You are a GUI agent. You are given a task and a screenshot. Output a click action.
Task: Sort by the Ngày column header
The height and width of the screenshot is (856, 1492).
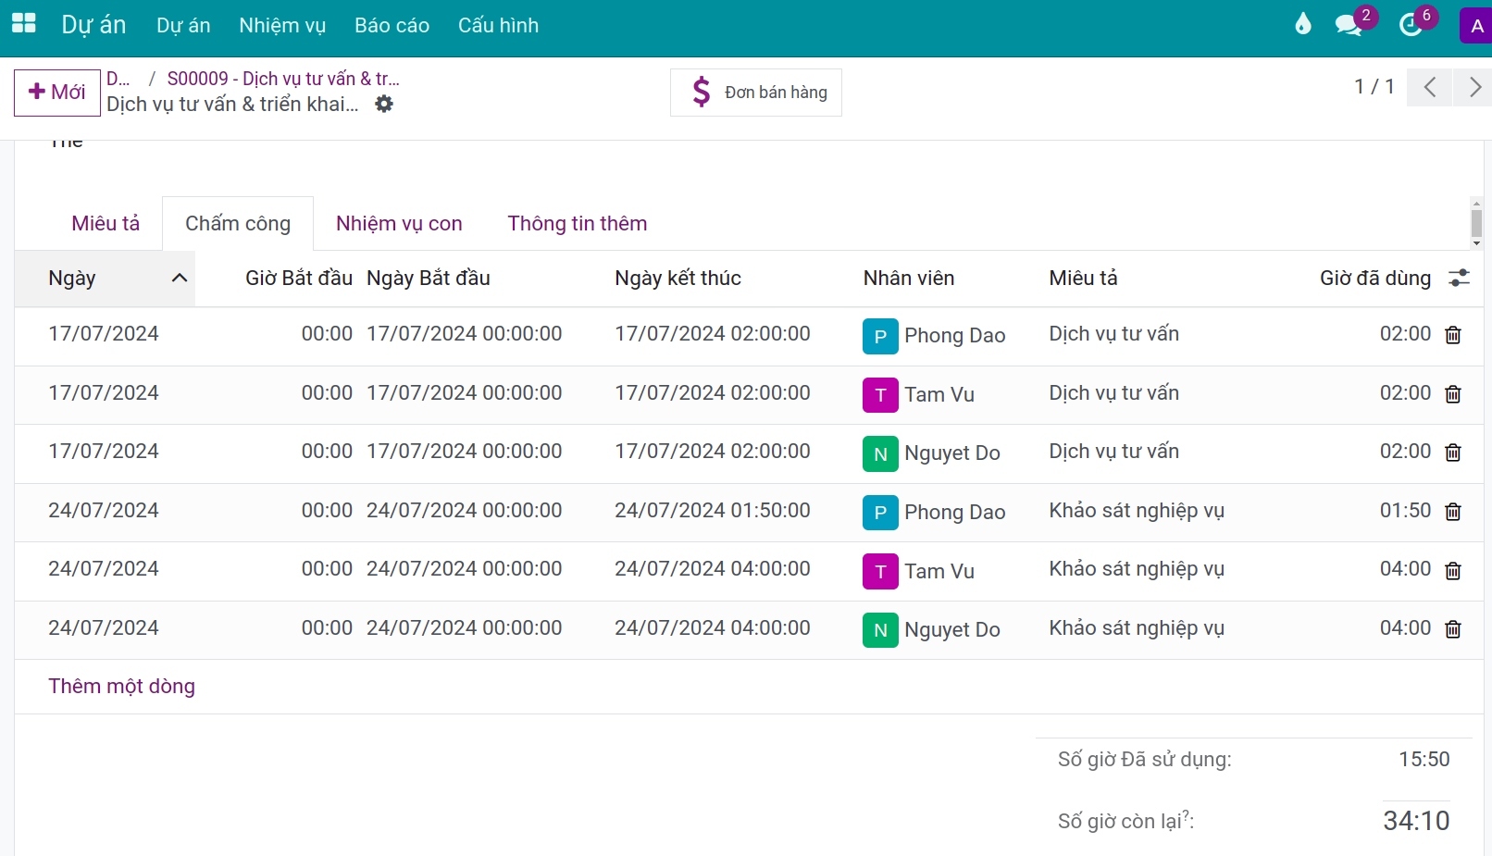(105, 279)
